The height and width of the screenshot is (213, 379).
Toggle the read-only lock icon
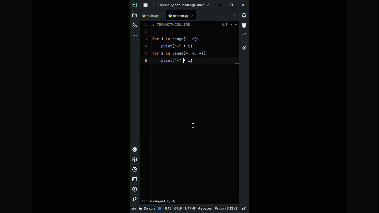pos(244,209)
